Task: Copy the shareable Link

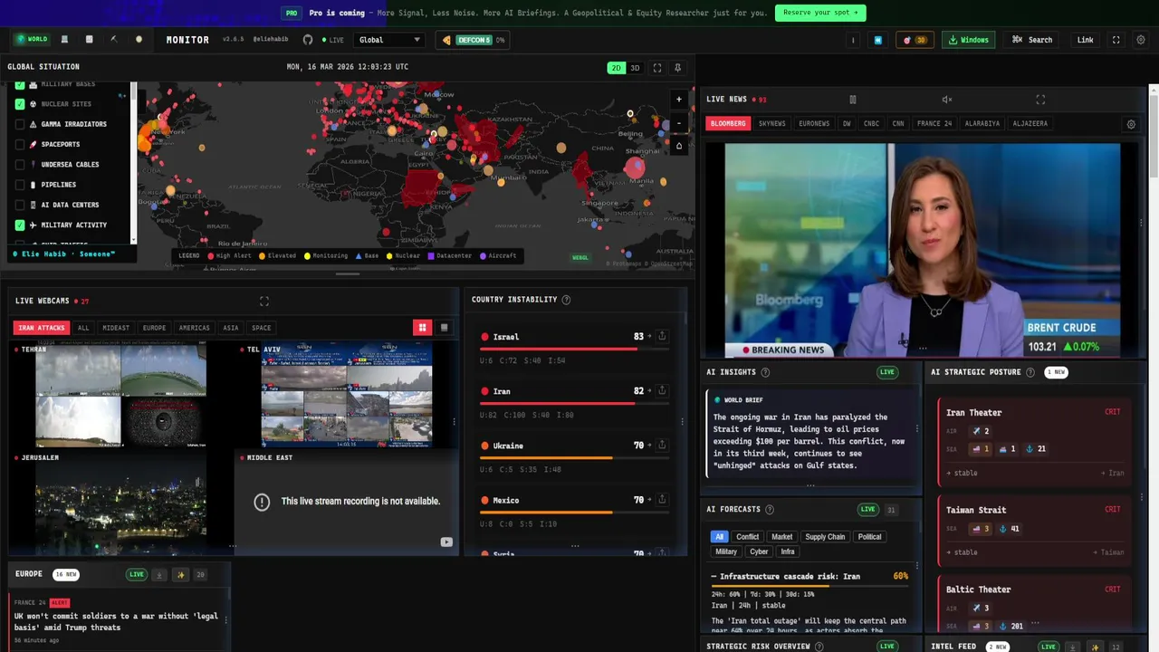Action: [x=1085, y=40]
